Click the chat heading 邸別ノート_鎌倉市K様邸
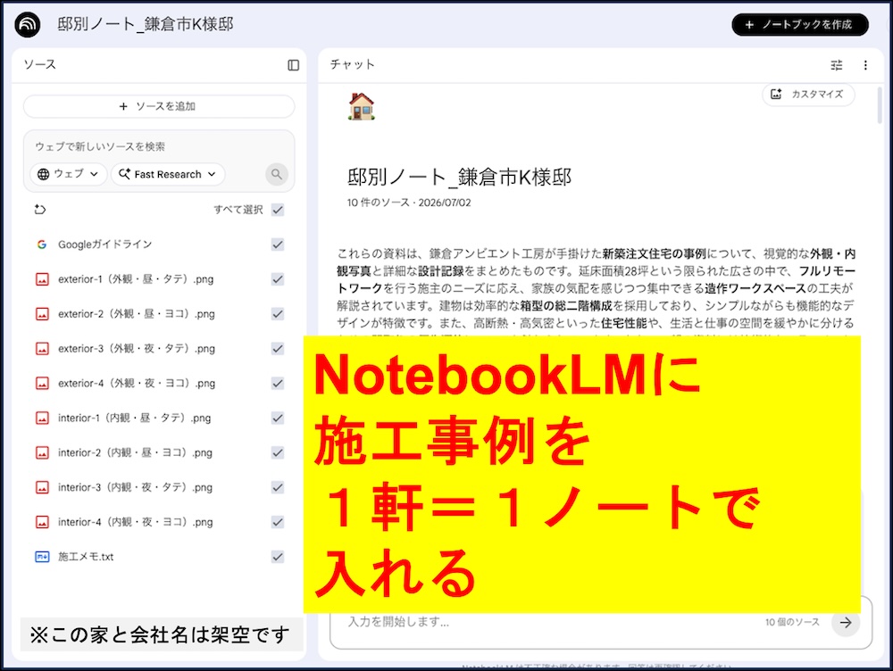This screenshot has width=893, height=671. point(459,177)
